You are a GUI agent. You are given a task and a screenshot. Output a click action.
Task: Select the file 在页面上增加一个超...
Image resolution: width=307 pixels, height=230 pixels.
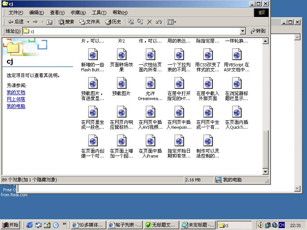point(122,146)
